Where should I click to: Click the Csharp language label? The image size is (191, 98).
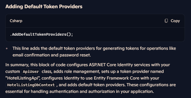[x=16, y=21]
